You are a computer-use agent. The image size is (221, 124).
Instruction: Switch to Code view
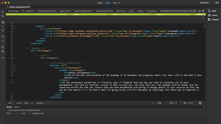pos(100,3)
